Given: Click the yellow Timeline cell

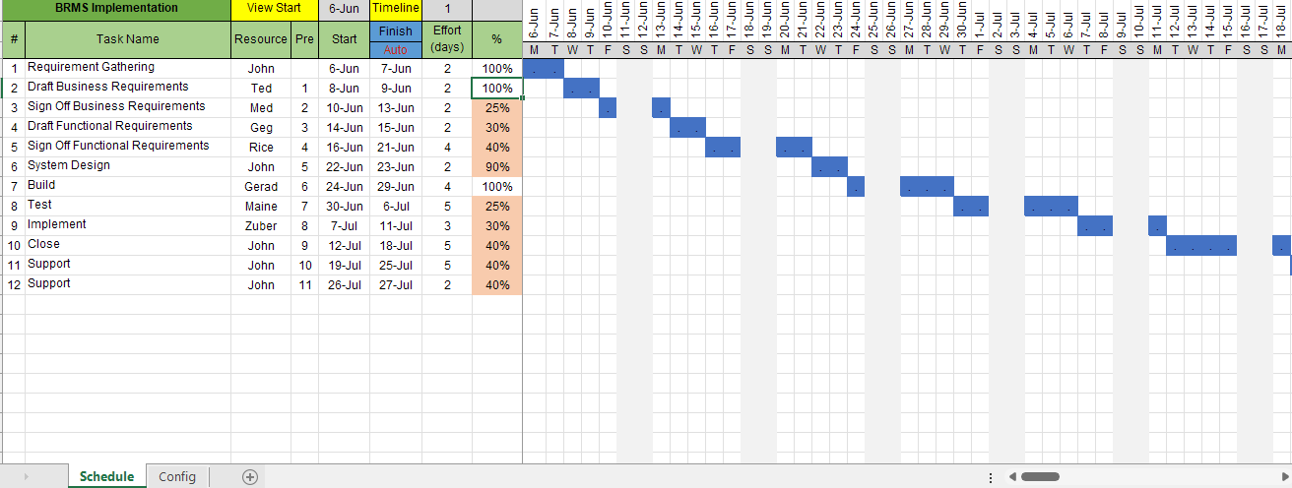Looking at the screenshot, I should (396, 10).
